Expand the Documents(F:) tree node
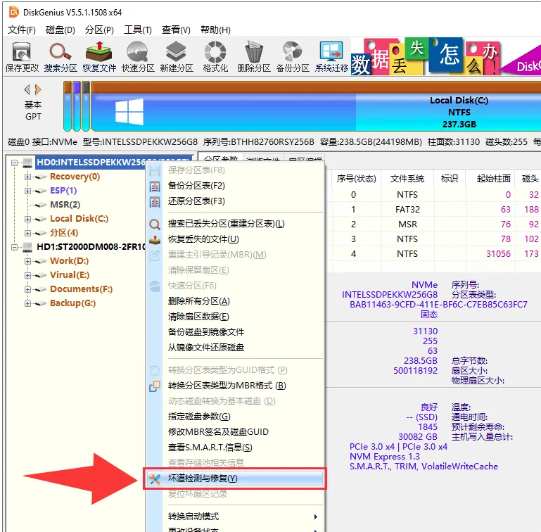The height and width of the screenshot is (532, 541). (x=27, y=289)
